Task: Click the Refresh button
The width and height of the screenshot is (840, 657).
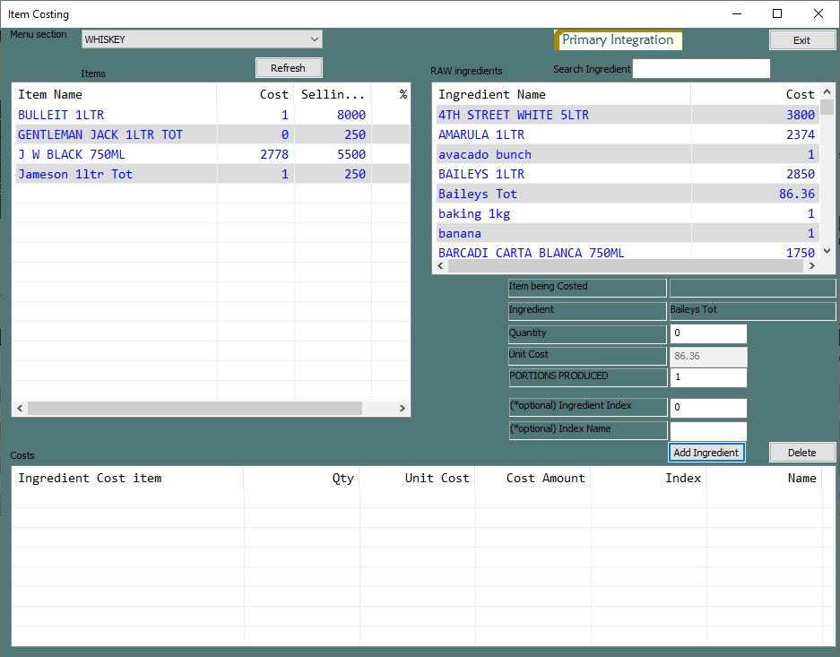Action: point(288,68)
